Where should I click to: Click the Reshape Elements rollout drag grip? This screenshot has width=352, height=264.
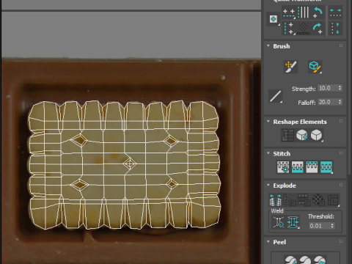pos(341,121)
